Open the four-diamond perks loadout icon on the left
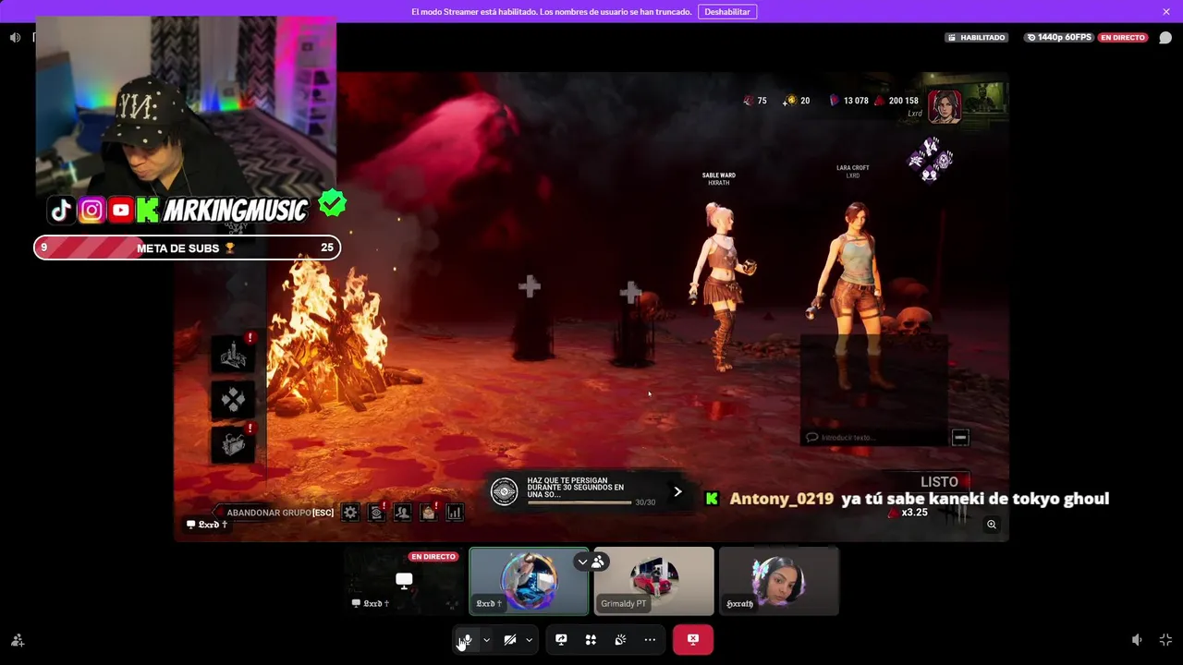This screenshot has height=665, width=1183. point(234,399)
